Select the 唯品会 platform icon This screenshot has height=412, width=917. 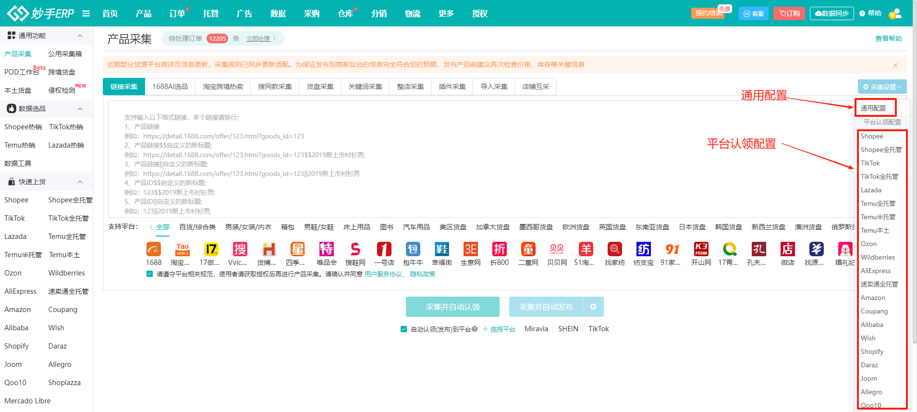[327, 249]
